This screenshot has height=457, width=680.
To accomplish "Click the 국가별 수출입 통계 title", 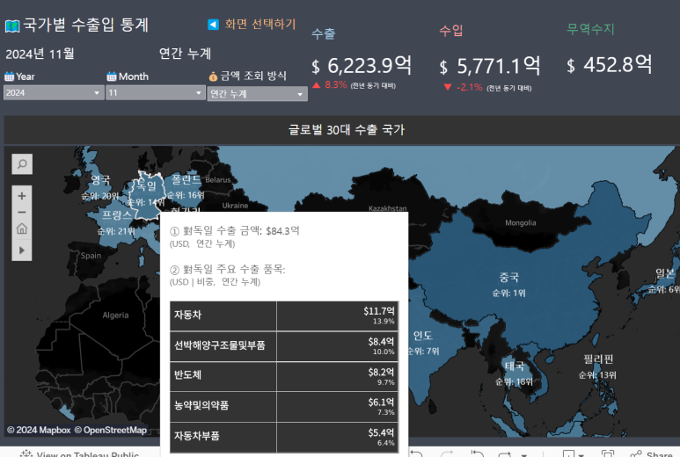I will (86, 25).
